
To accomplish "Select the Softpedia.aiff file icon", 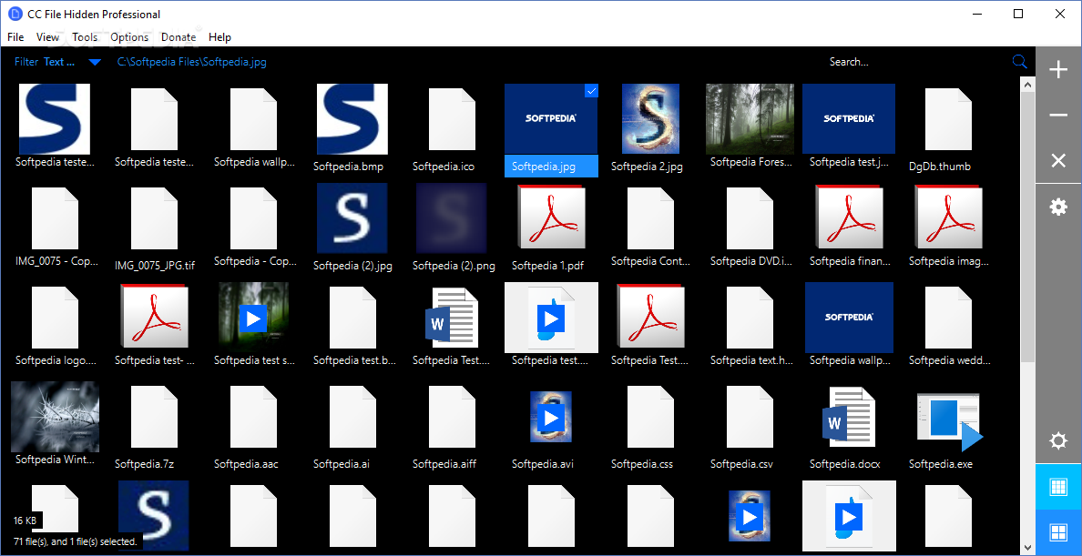I will [452, 418].
